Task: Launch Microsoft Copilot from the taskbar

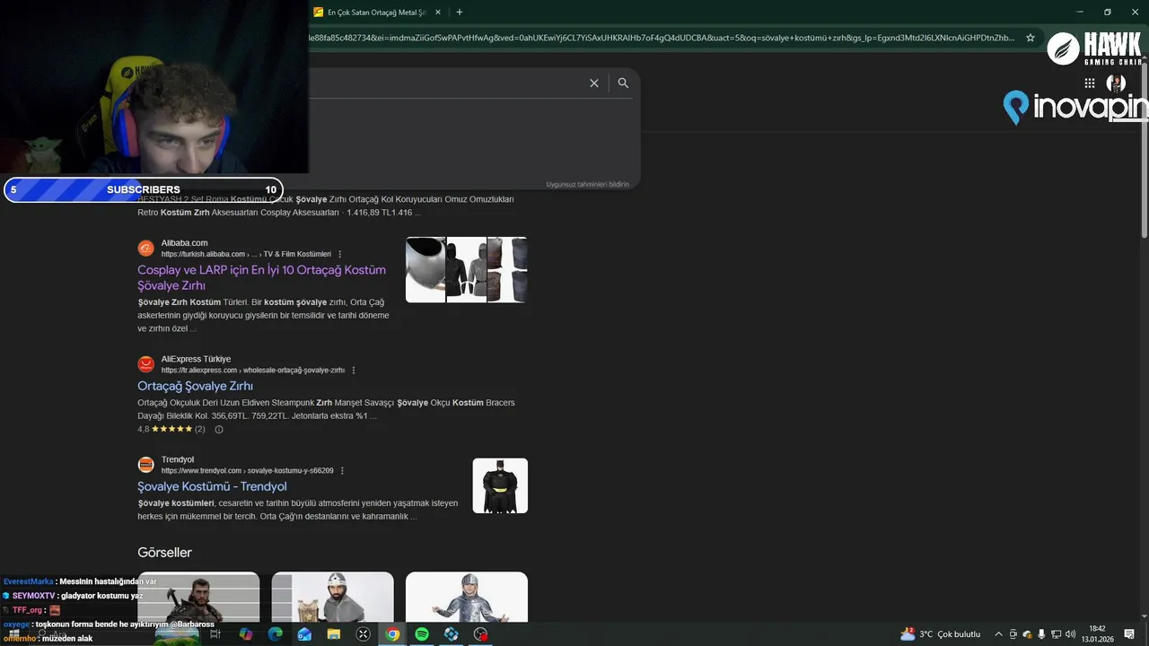Action: click(x=245, y=634)
